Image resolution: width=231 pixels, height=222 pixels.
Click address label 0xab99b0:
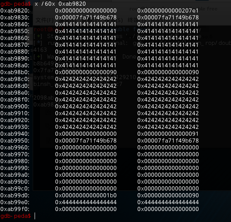(15, 182)
